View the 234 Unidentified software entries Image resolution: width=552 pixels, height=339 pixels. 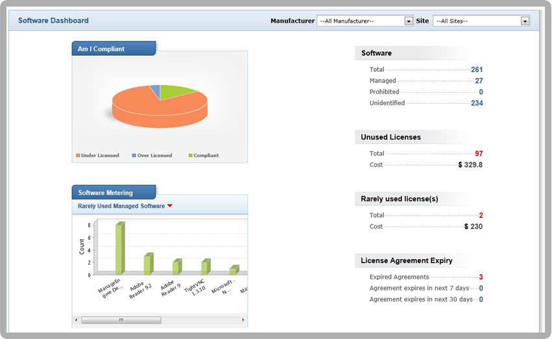pos(477,103)
